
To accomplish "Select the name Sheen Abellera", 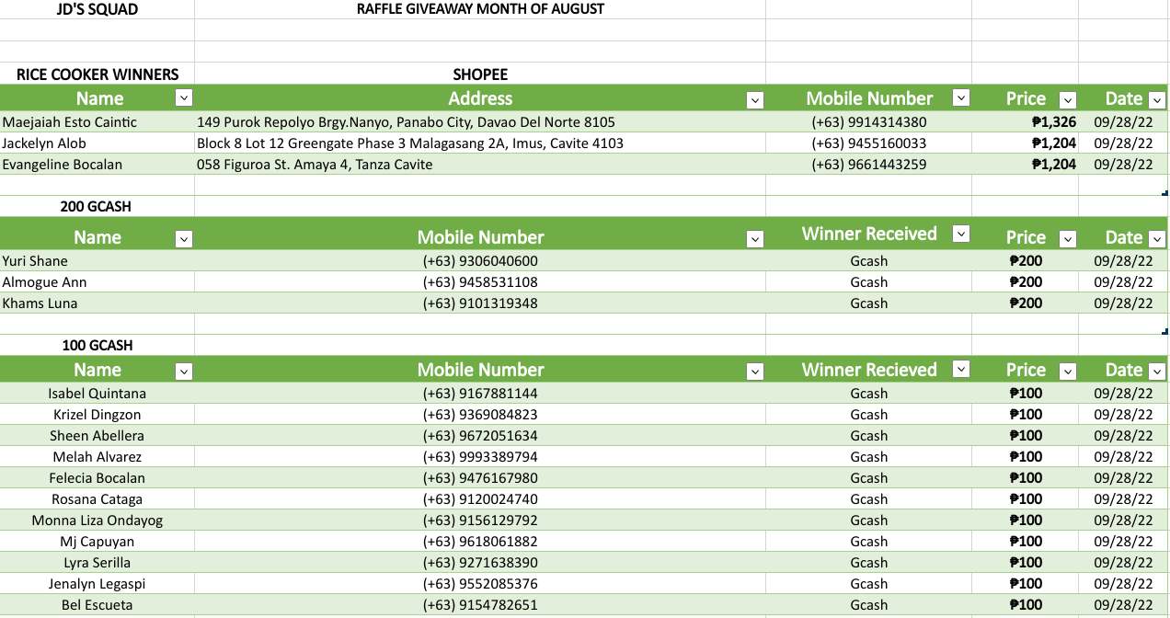I will coord(97,436).
